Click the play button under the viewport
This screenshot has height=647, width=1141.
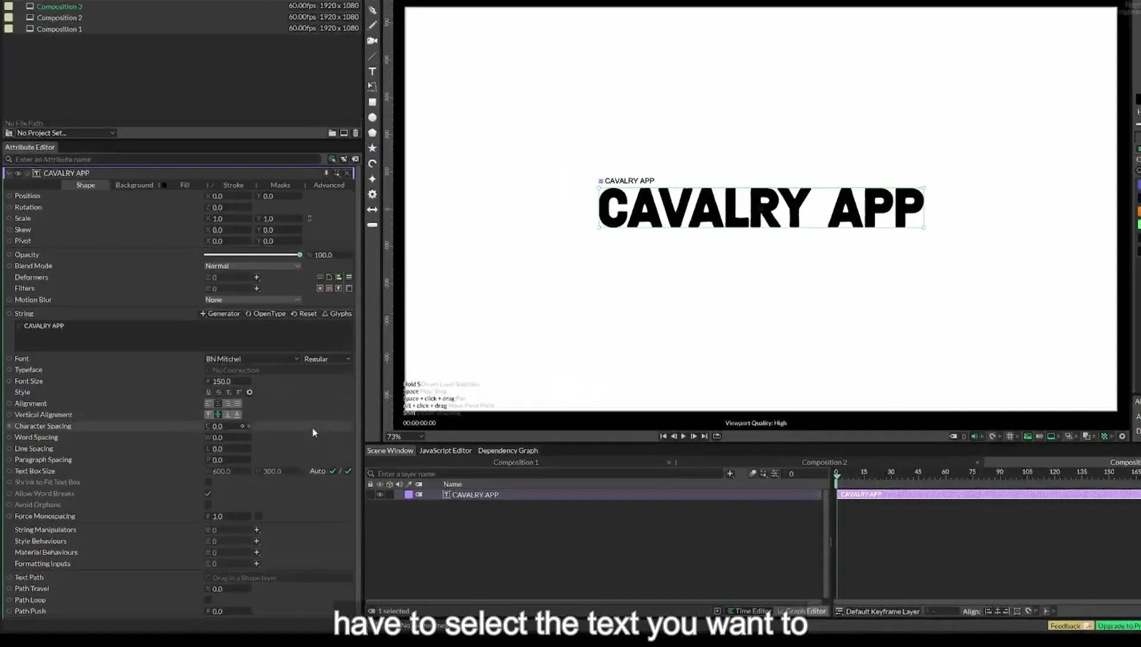pyautogui.click(x=683, y=436)
